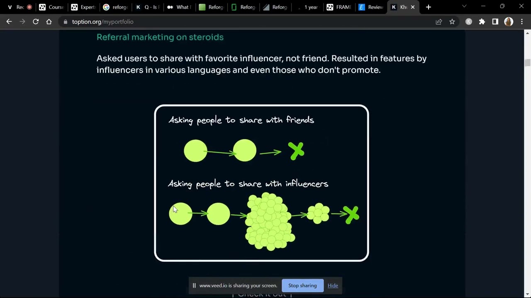531x298 pixels.
Task: Open the Chrome profile avatar
Action: [x=509, y=22]
